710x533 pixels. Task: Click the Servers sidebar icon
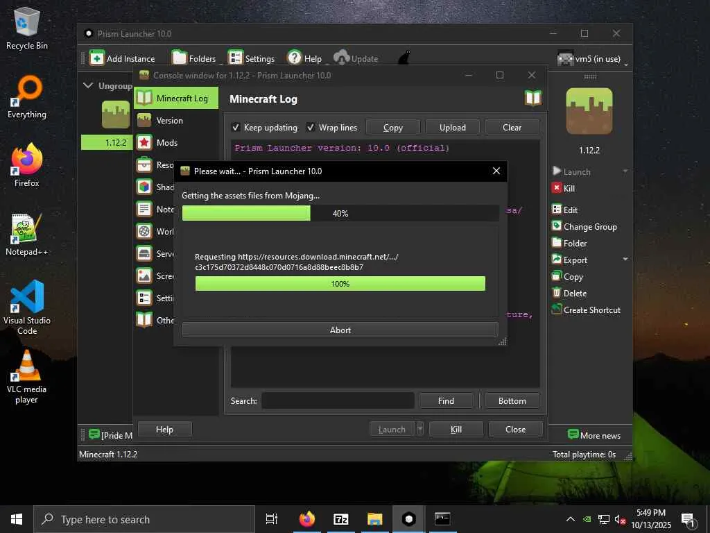(144, 253)
